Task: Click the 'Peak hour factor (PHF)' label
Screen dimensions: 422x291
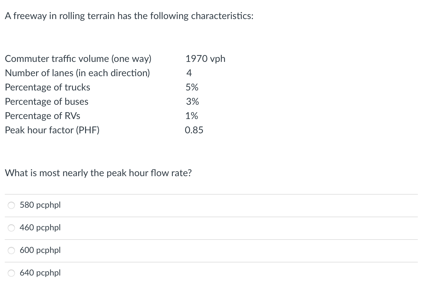Action: pos(52,130)
